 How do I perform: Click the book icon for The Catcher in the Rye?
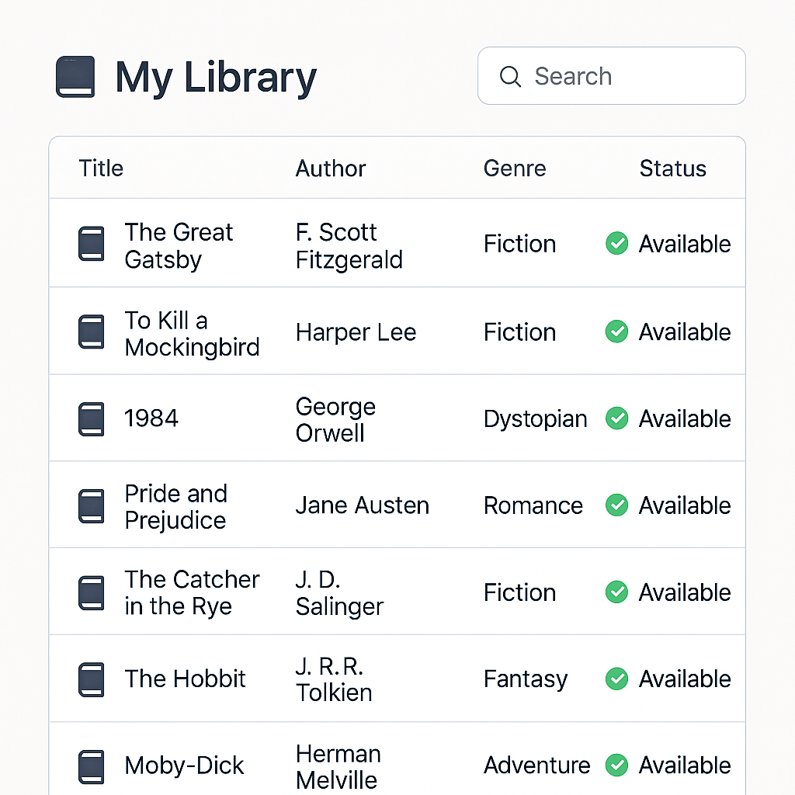pos(91,592)
